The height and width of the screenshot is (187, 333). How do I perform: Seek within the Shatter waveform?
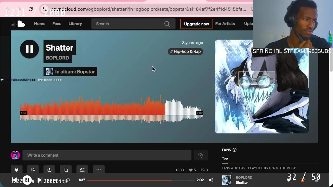click(x=111, y=110)
